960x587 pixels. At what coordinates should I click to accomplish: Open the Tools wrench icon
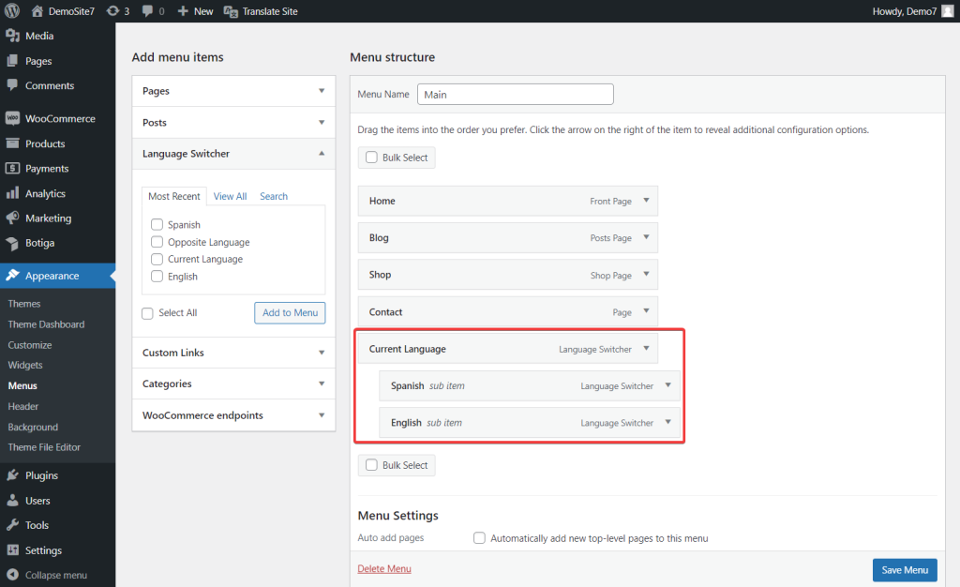pyautogui.click(x=12, y=524)
